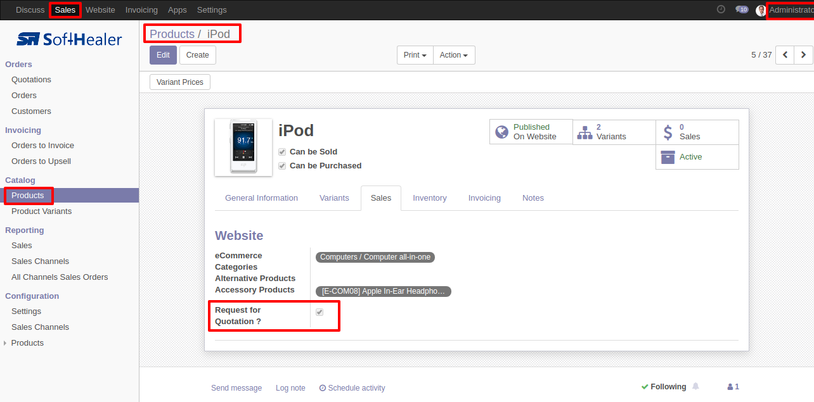Viewport: 814px width, 402px height.
Task: Click the Active status button
Action: (697, 157)
